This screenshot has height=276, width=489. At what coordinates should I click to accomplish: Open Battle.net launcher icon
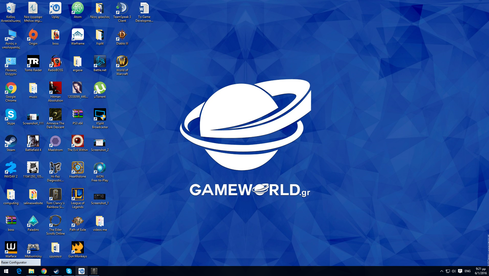pos(100,63)
